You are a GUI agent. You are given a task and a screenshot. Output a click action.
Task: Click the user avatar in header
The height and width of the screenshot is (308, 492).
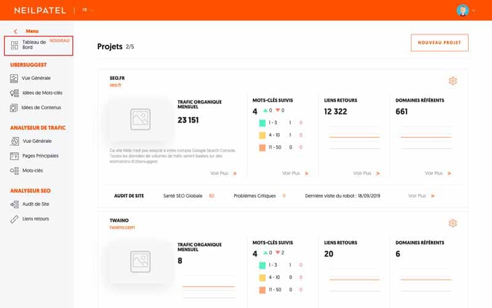point(462,10)
